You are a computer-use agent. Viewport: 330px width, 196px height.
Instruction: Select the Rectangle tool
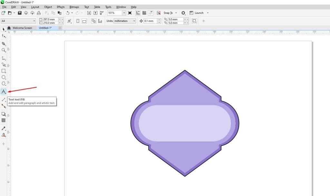[x=4, y=71]
